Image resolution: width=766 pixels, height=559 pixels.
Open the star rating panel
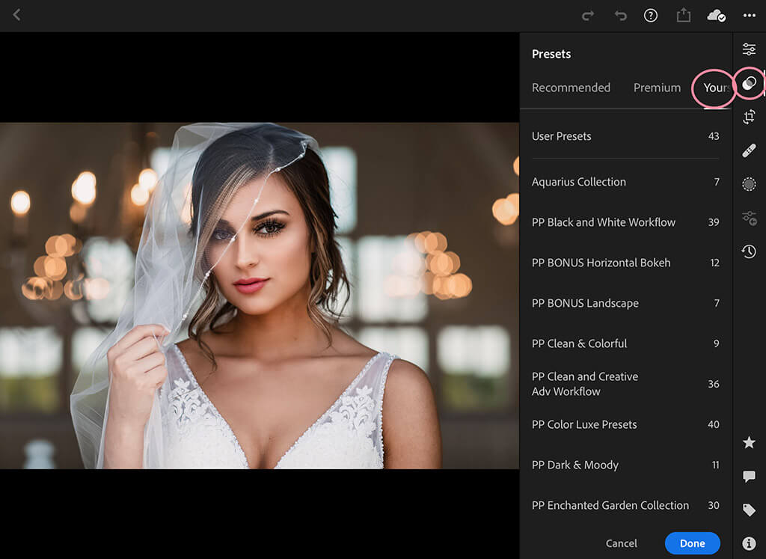749,443
